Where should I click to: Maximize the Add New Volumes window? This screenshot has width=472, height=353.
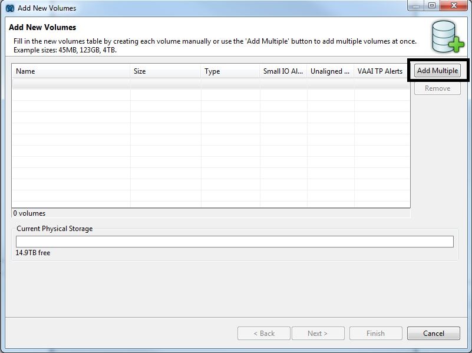pyautogui.click(x=432, y=6)
